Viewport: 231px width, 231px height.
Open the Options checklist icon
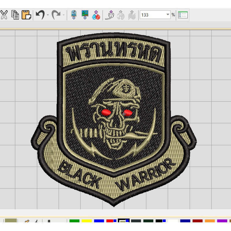(183, 15)
